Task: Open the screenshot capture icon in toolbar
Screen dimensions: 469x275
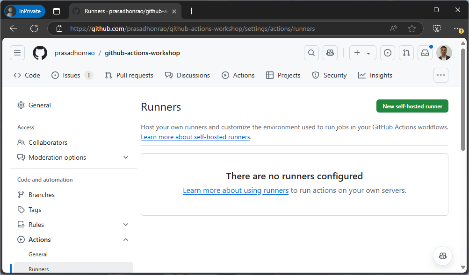Action: click(x=437, y=28)
